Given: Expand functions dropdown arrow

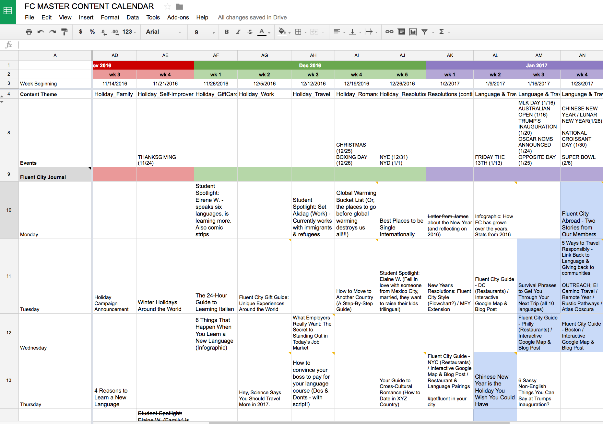Looking at the screenshot, I should pyautogui.click(x=449, y=32).
